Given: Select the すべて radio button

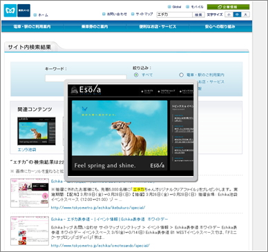Looking at the screenshot, I should pos(136,75).
